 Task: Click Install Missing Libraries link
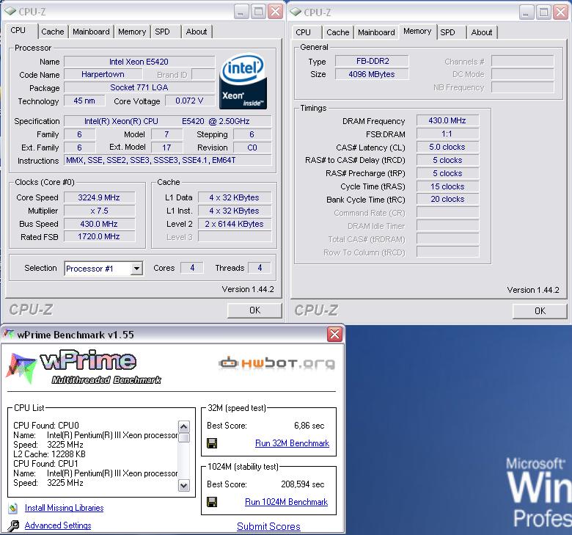[x=65, y=508]
